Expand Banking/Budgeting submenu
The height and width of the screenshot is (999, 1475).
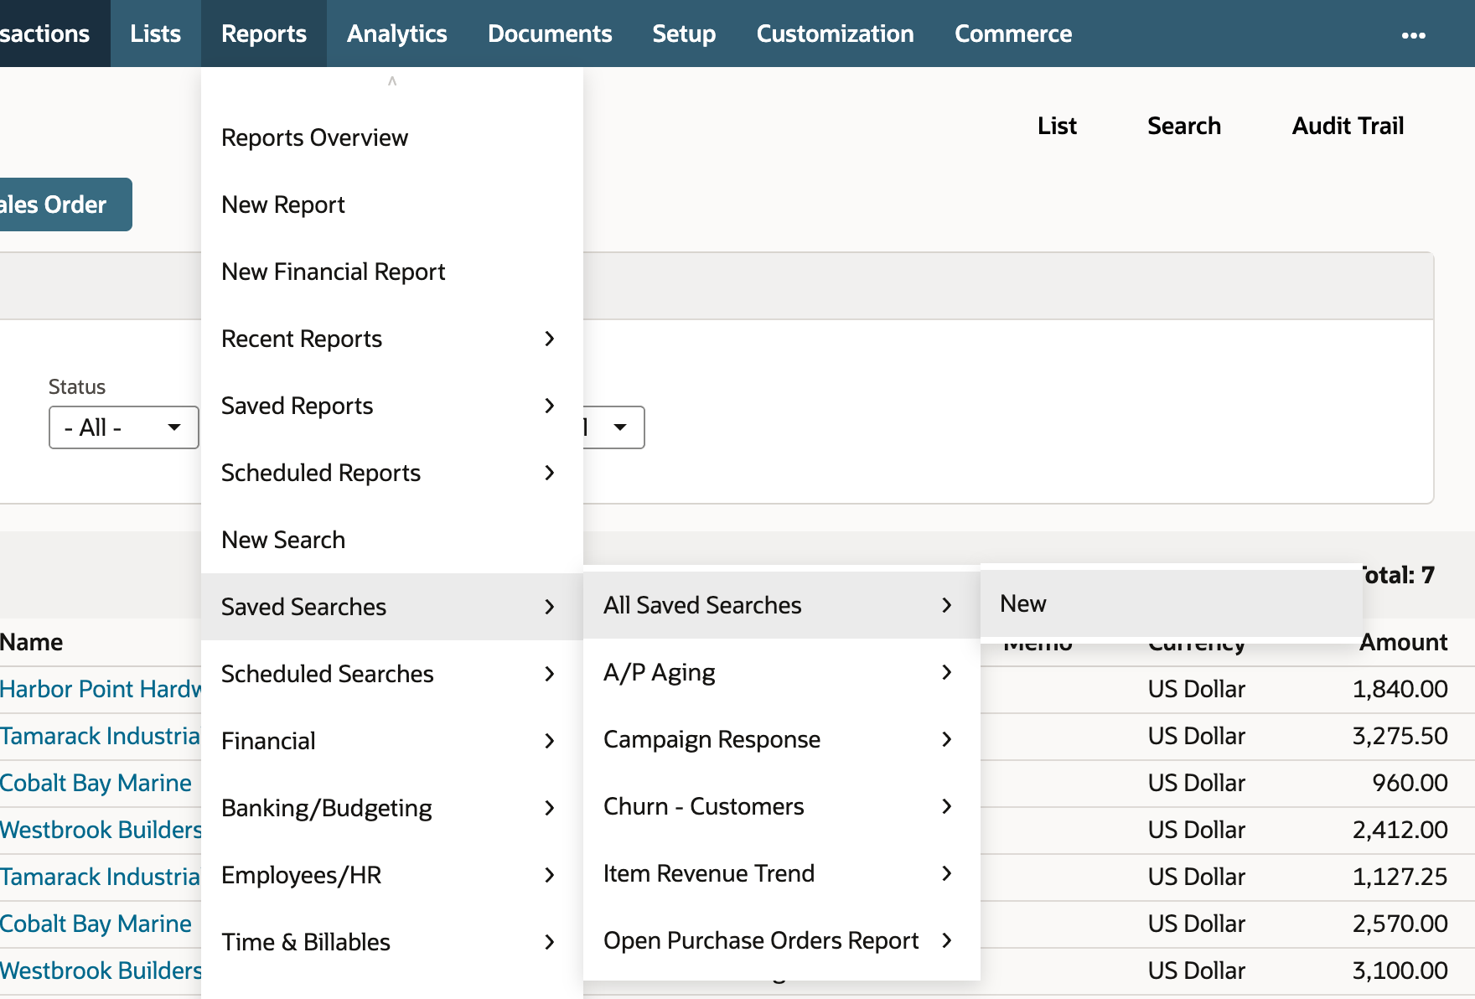(392, 808)
